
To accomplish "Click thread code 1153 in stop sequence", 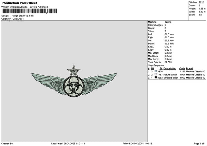I will 183,72.
